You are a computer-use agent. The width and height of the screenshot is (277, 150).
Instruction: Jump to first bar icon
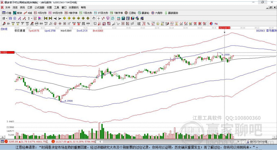[x=46, y=18]
